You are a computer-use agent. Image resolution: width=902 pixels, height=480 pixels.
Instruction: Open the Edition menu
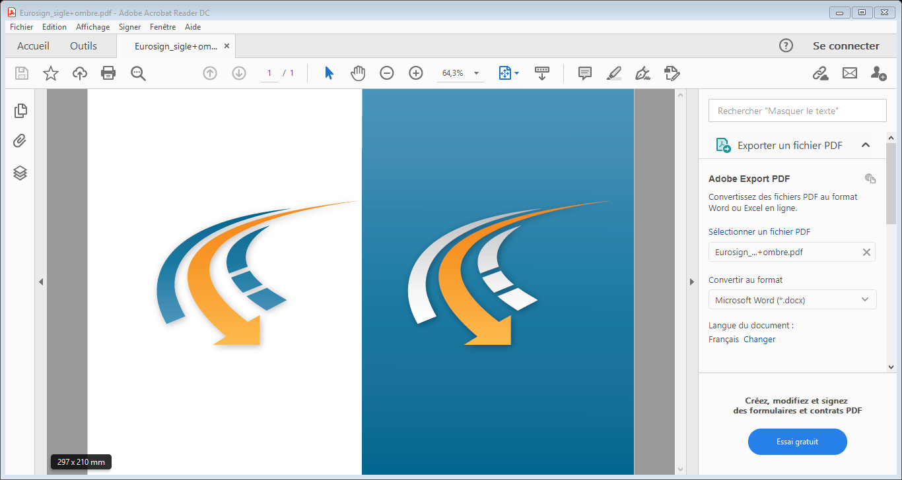[x=55, y=27]
